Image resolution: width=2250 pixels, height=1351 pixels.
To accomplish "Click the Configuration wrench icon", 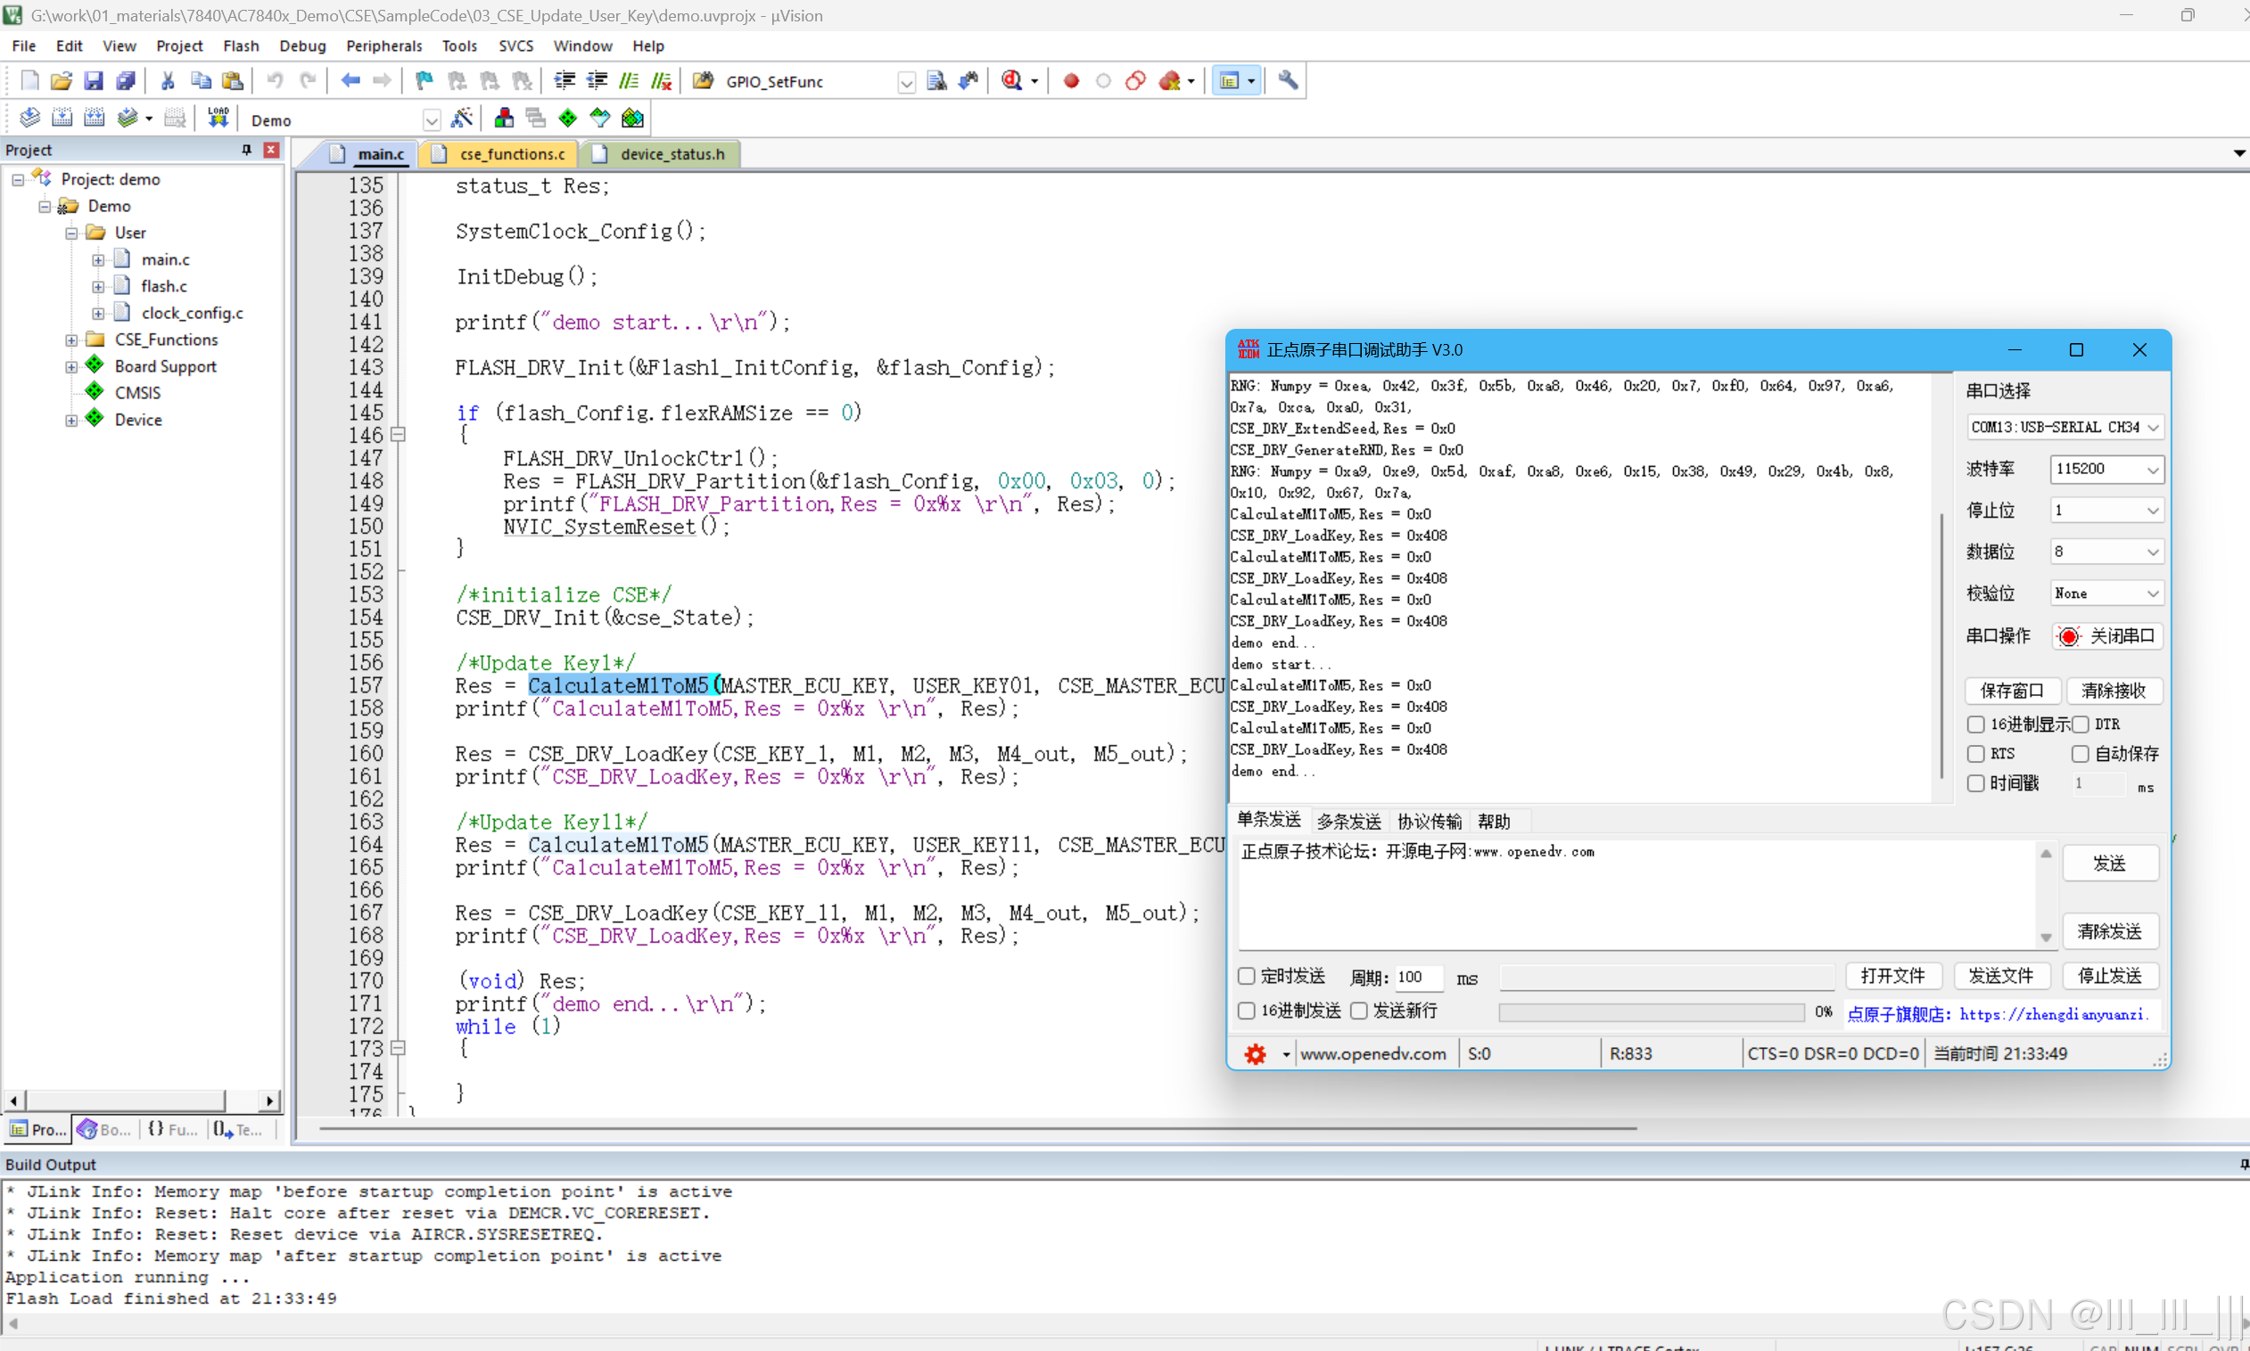I will coord(1288,81).
